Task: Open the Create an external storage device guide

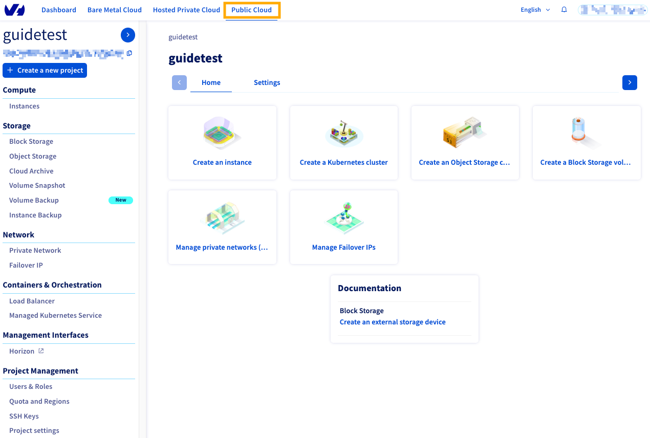Action: pyautogui.click(x=393, y=322)
